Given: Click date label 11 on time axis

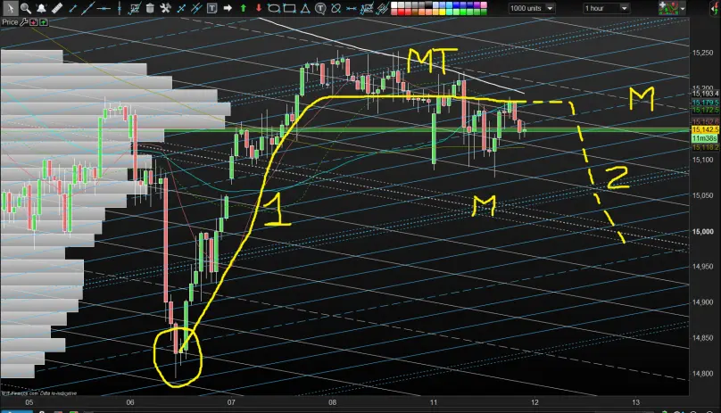Looking at the screenshot, I should point(434,402).
